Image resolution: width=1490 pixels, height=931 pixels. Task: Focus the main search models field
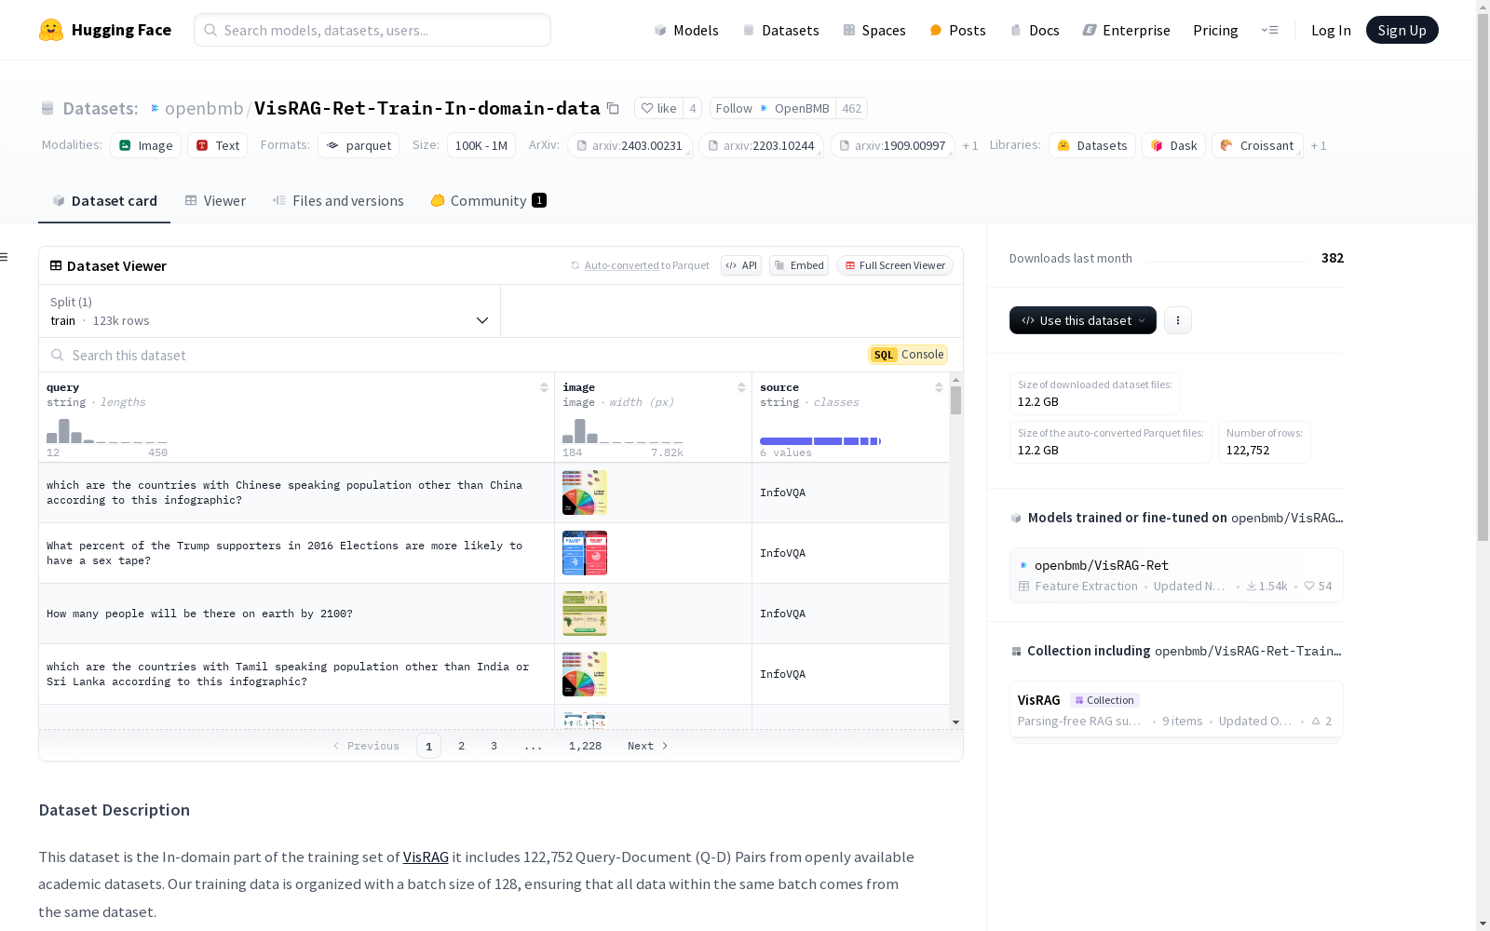pyautogui.click(x=372, y=30)
